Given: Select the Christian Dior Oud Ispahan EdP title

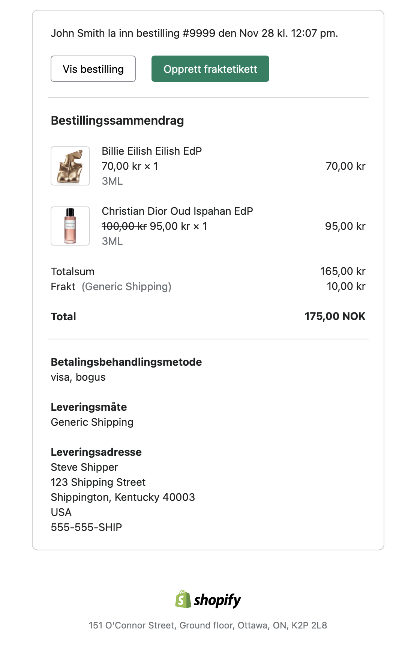Looking at the screenshot, I should (x=177, y=211).
